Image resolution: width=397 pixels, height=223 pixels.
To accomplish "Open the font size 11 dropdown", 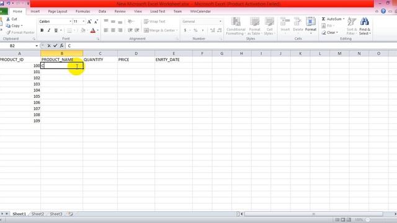I will pyautogui.click(x=84, y=22).
